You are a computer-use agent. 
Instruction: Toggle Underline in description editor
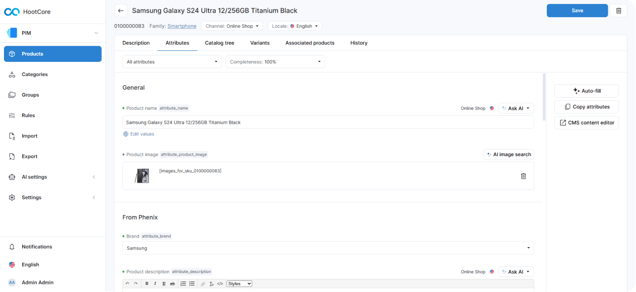pos(164,284)
